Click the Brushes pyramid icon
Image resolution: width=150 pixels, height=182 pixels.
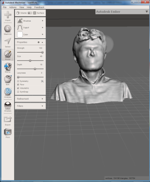click(20, 21)
